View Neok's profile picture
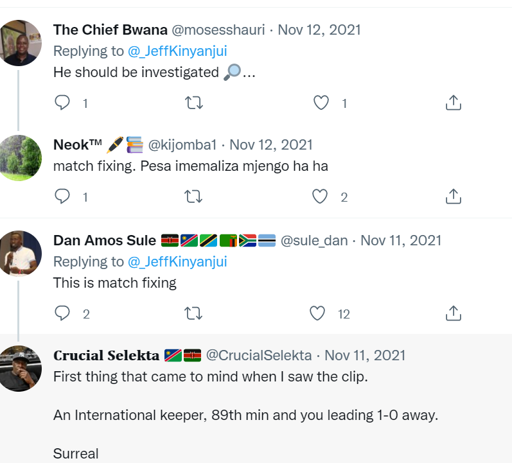Screen dimensions: 512x463 [20, 158]
